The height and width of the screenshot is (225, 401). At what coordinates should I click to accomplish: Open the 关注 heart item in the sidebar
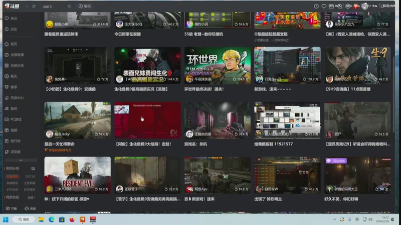tap(11, 18)
